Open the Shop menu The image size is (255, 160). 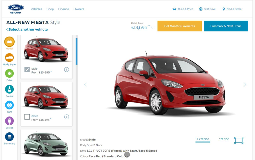pos(50,9)
